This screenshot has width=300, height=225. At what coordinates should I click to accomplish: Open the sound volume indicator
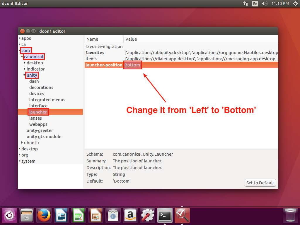point(264,4)
